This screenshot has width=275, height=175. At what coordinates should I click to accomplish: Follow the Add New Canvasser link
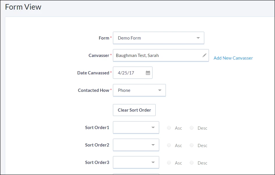(233, 58)
